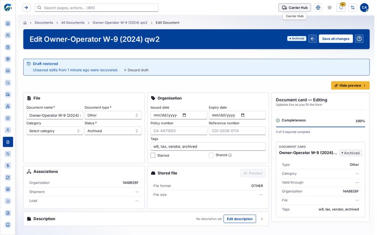377x235 pixels.
Task: Click the Tags input field
Action: click(x=208, y=146)
